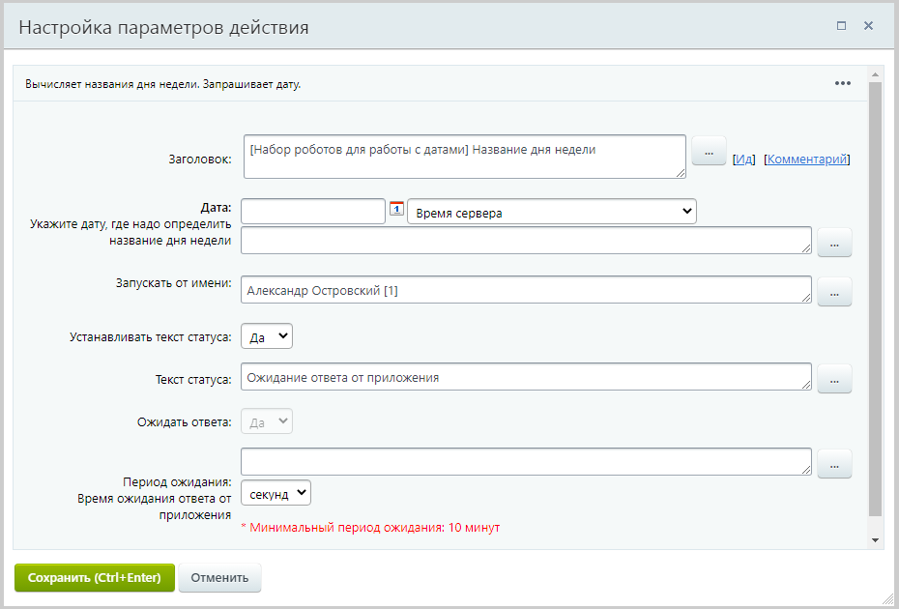
Task: Focus the short date input box
Action: tap(313, 212)
